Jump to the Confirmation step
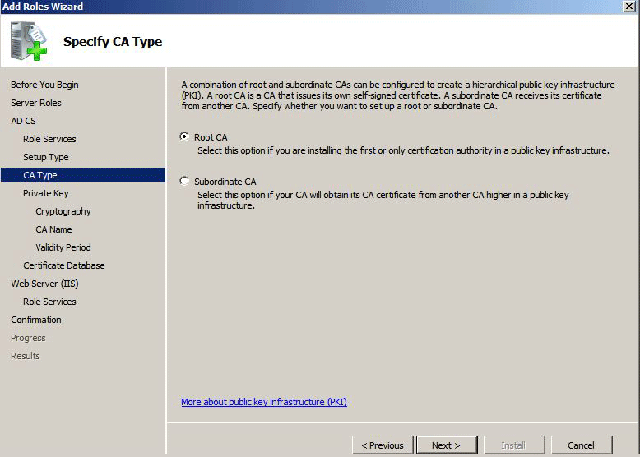Screen dimensions: 640x457 36,320
